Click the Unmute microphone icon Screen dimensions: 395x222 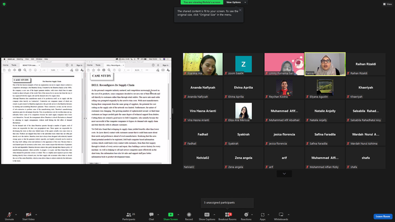(9, 215)
